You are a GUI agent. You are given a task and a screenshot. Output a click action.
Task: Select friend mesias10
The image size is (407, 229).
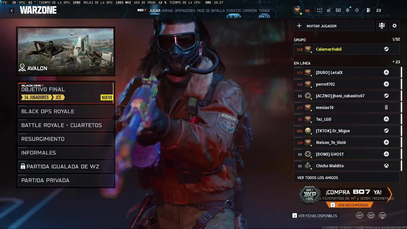(x=347, y=108)
